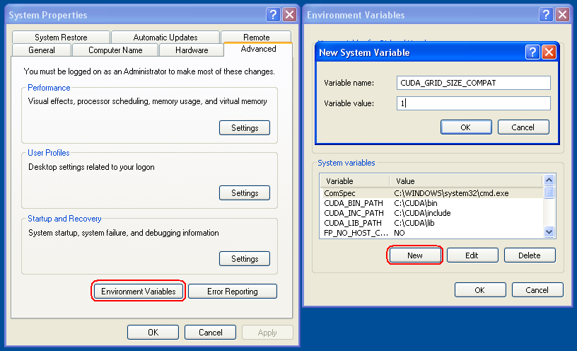
Task: Click the Environment Variables button
Action: 139,292
